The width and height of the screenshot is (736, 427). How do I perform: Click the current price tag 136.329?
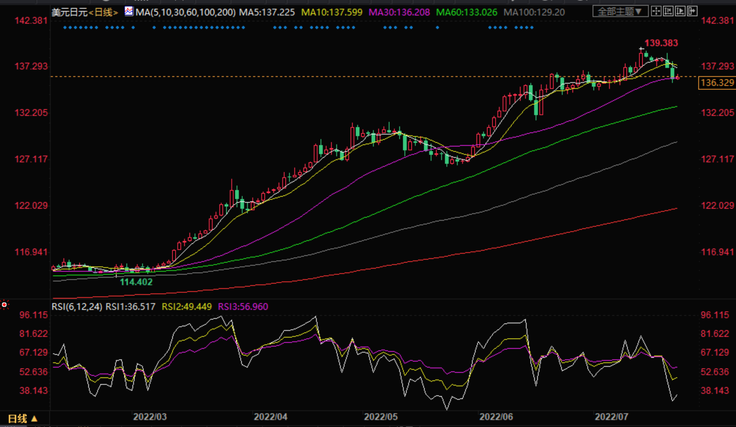[x=717, y=83]
